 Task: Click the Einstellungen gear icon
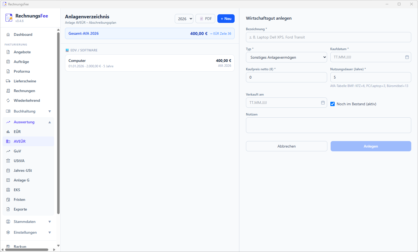coord(8,232)
